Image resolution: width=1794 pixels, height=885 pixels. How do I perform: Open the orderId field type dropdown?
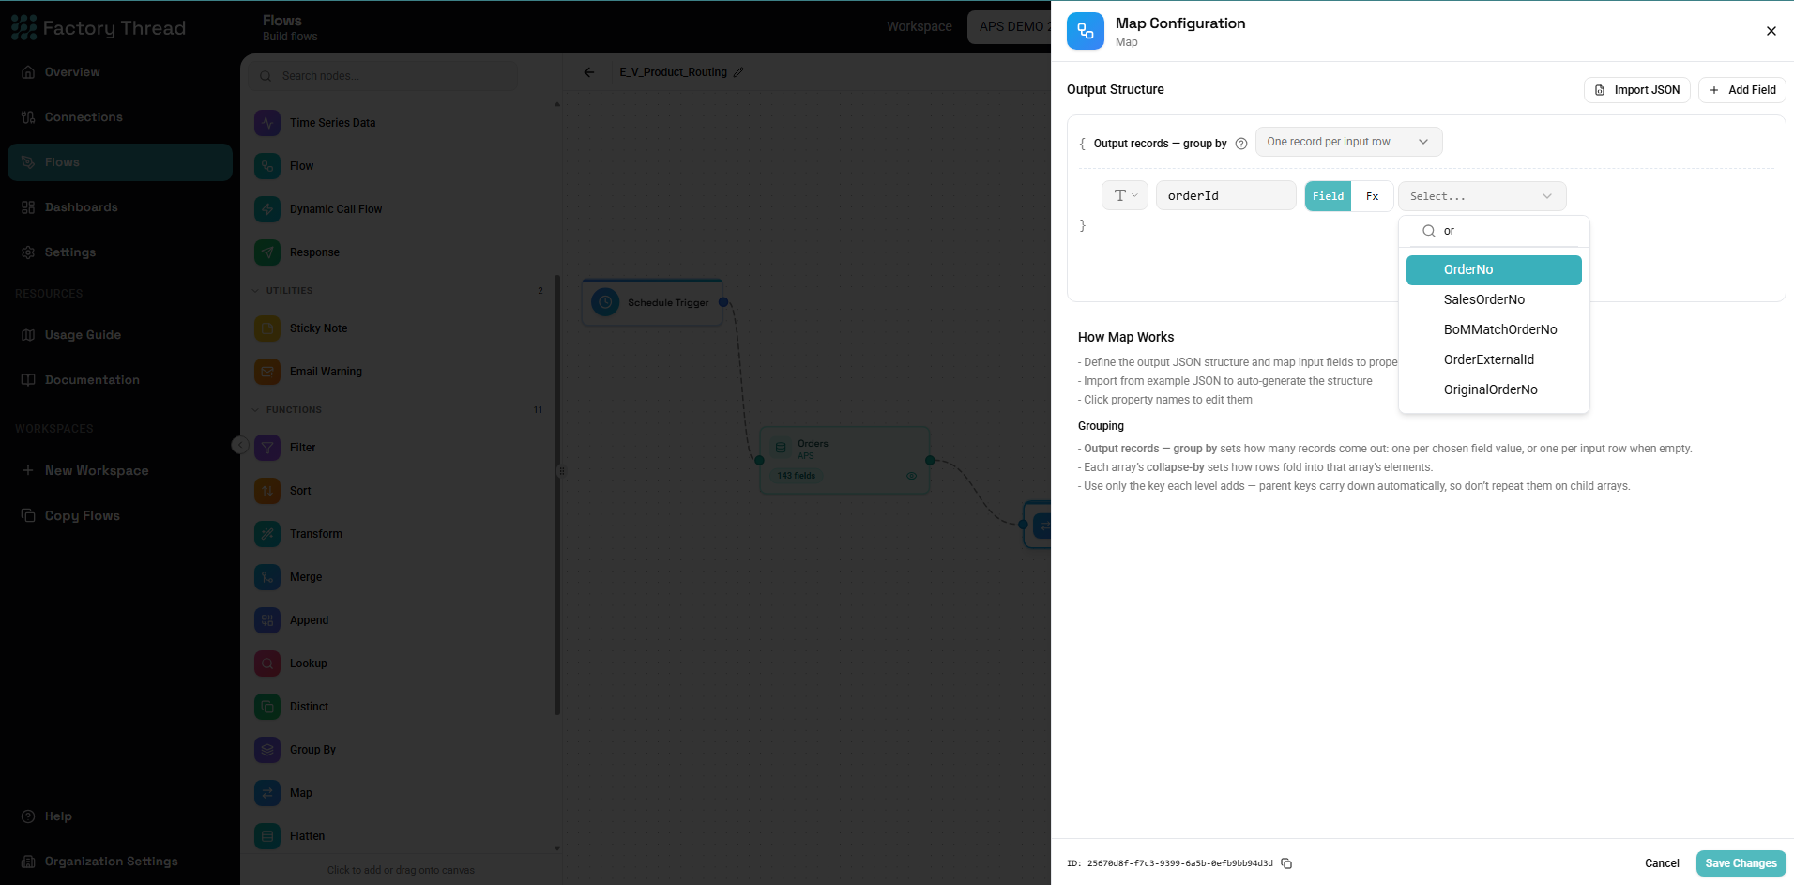point(1125,195)
